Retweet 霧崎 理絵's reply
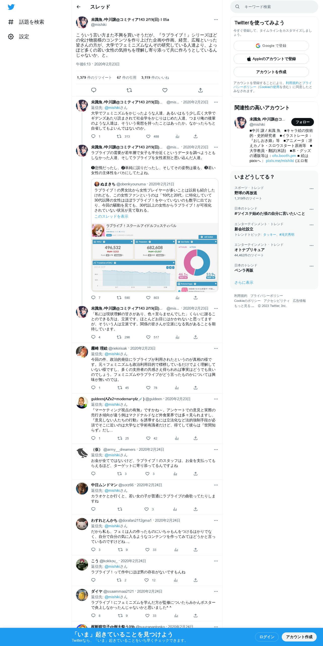Viewport: 323px width, 646px height. (x=120, y=388)
